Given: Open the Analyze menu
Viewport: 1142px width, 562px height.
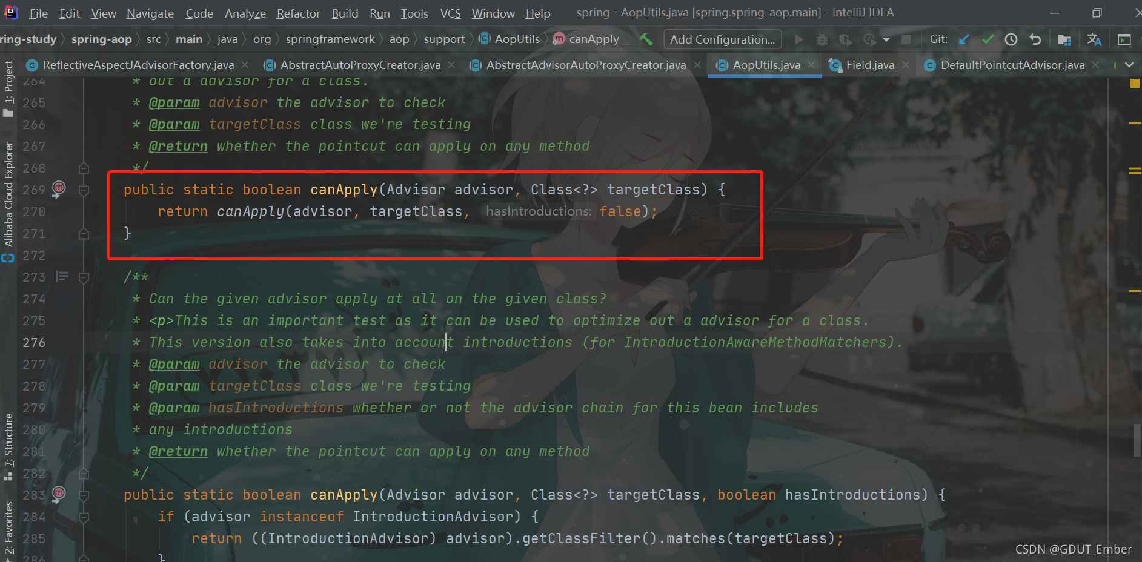Looking at the screenshot, I should point(245,13).
